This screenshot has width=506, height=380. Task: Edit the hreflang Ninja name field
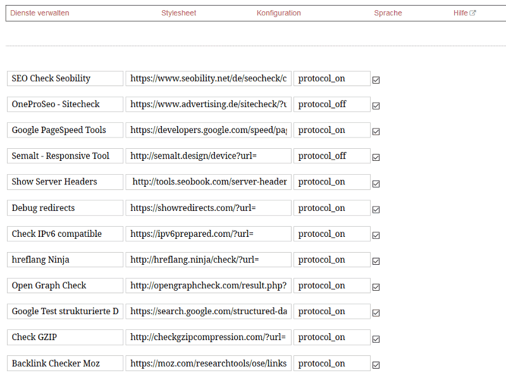(65, 260)
